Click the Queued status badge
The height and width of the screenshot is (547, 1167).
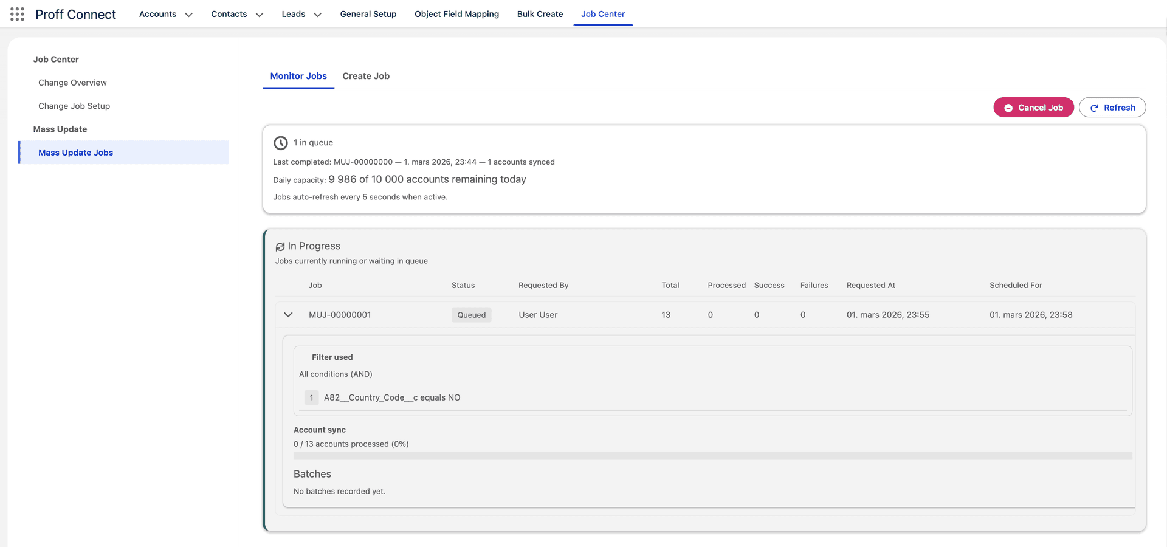coord(471,315)
